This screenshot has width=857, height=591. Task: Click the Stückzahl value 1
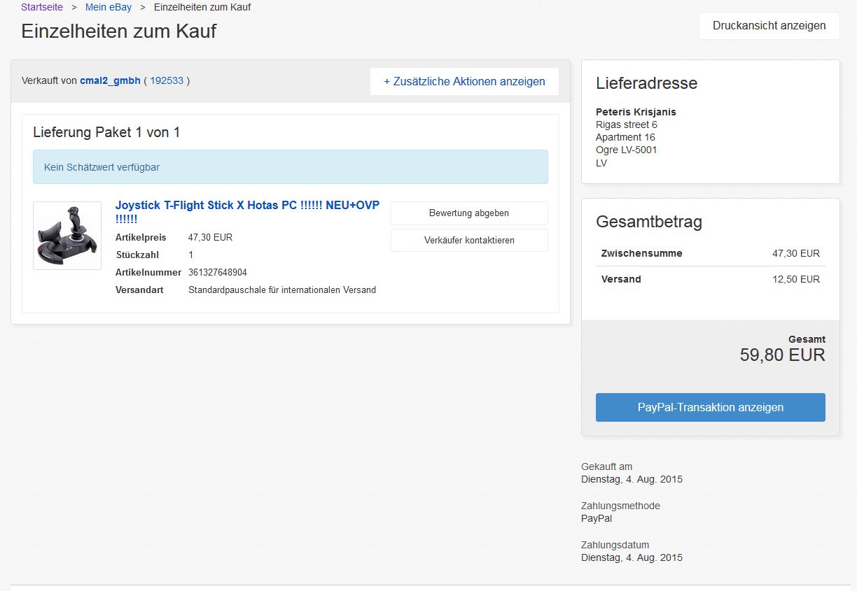(191, 255)
